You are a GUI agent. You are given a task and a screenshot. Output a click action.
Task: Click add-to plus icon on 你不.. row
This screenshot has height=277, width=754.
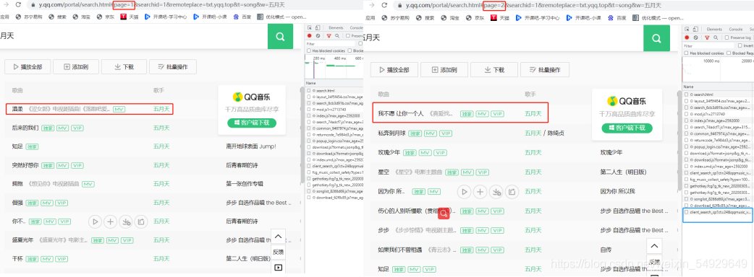(x=111, y=221)
